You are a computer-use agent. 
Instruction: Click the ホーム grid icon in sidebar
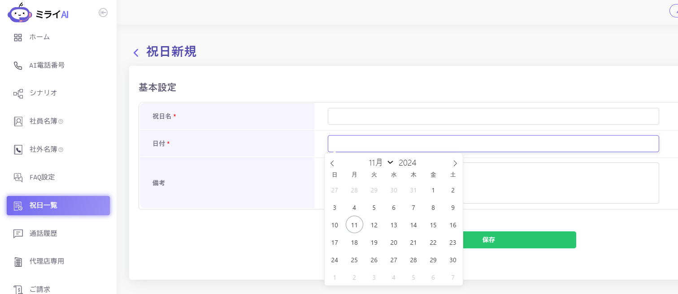point(18,38)
